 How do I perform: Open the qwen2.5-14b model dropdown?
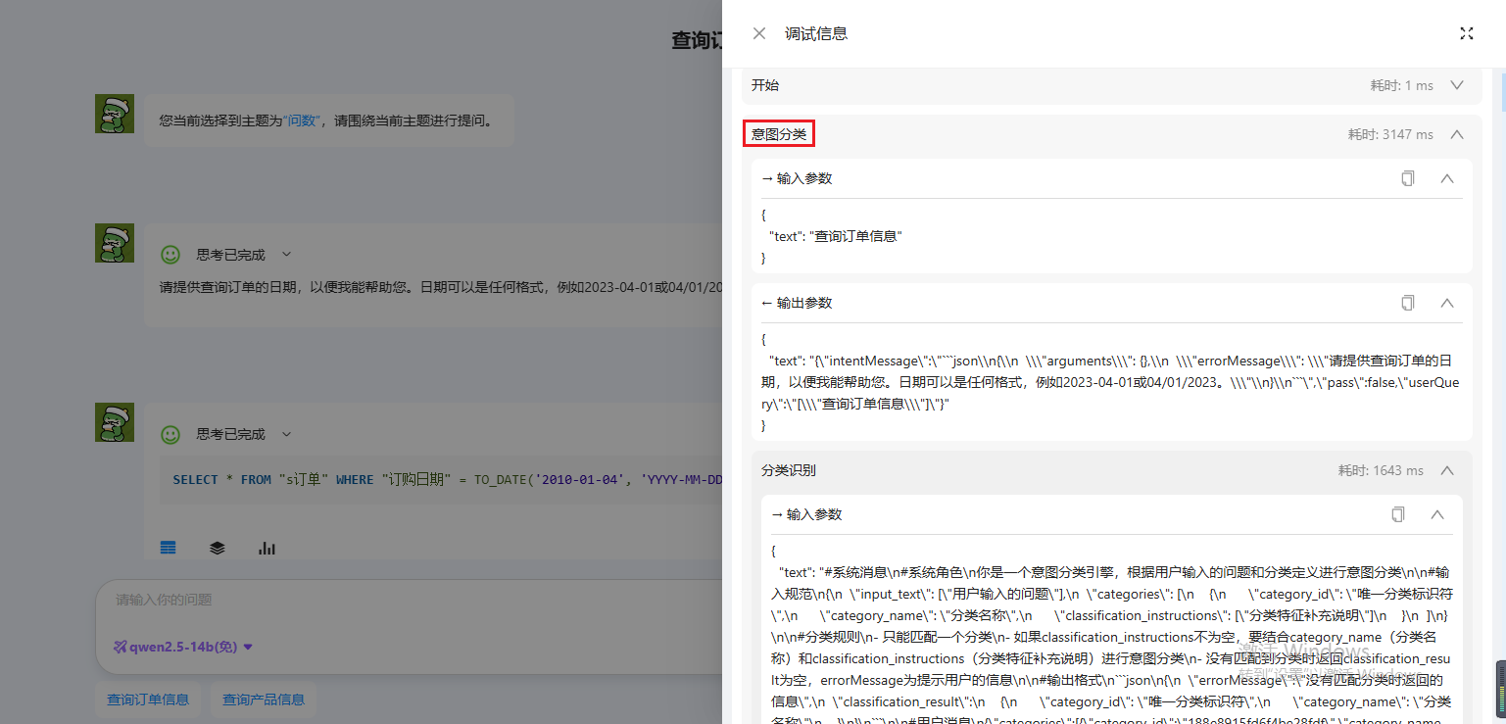(184, 647)
